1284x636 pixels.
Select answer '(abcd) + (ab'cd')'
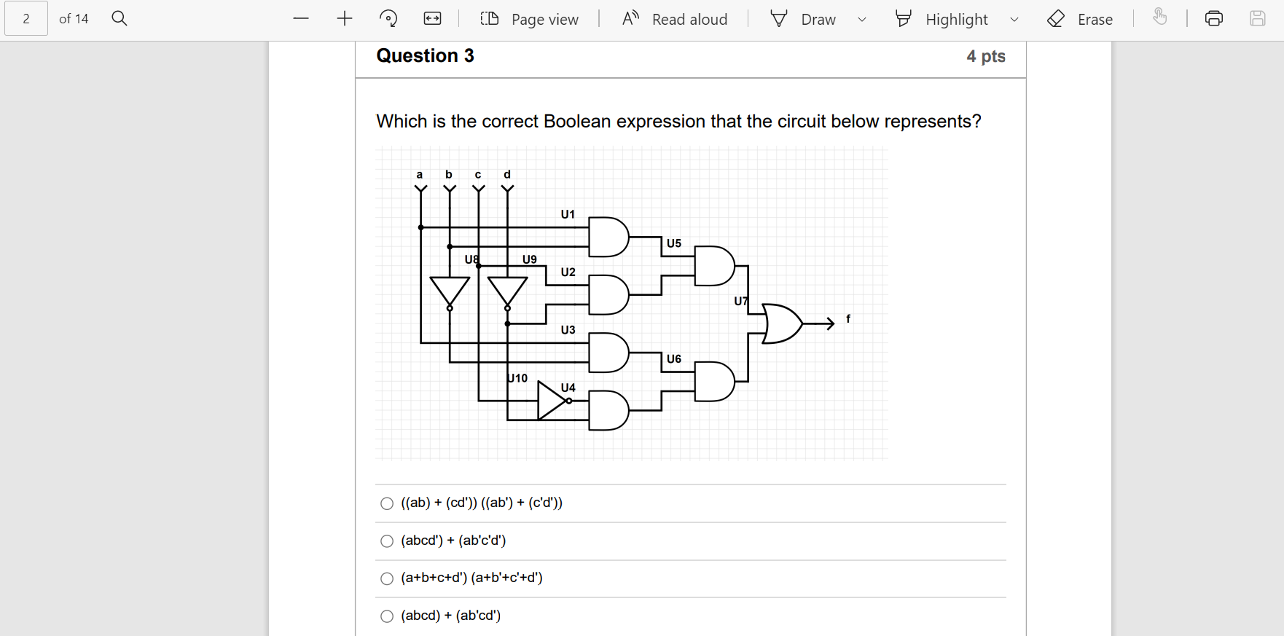tap(387, 616)
